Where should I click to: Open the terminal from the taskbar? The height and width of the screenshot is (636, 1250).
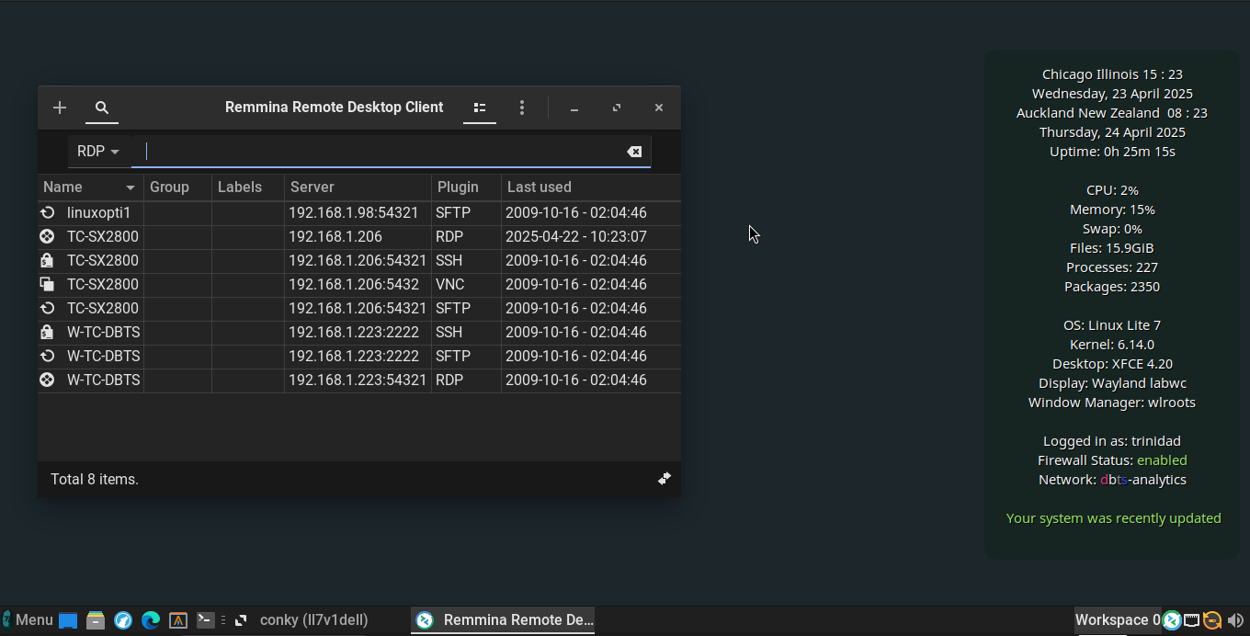click(206, 620)
